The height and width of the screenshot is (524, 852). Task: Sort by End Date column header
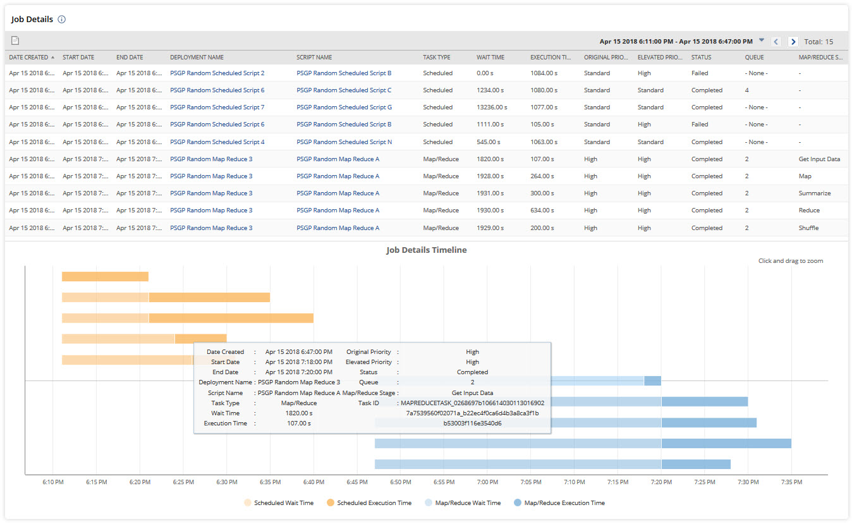[x=130, y=58]
